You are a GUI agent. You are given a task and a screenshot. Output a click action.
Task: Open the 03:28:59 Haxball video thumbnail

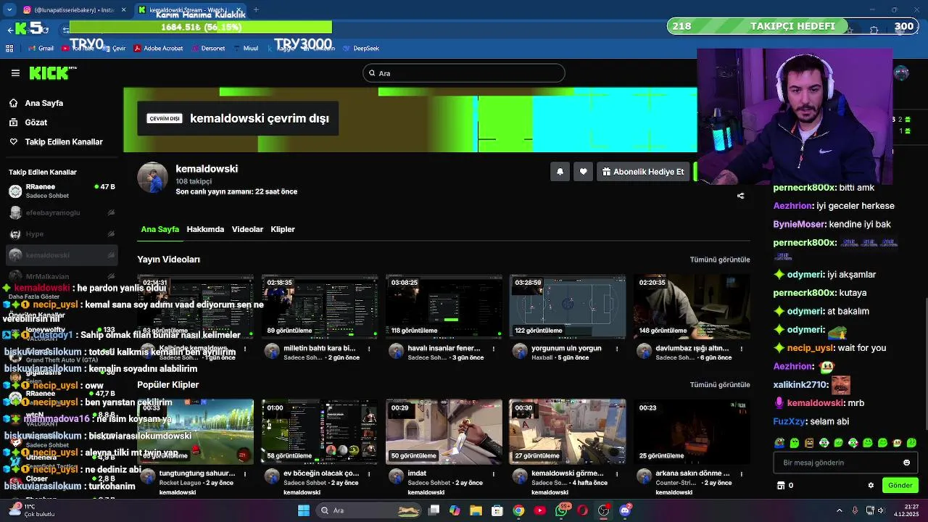(x=568, y=307)
